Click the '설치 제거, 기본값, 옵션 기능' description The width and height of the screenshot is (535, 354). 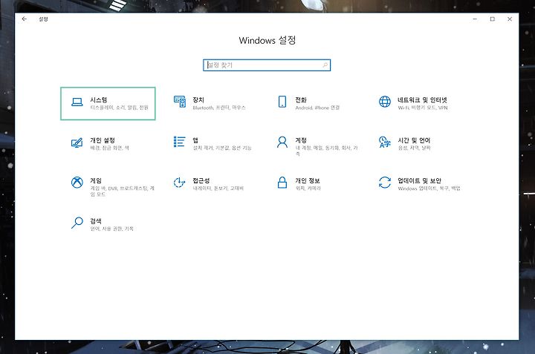[222, 148]
